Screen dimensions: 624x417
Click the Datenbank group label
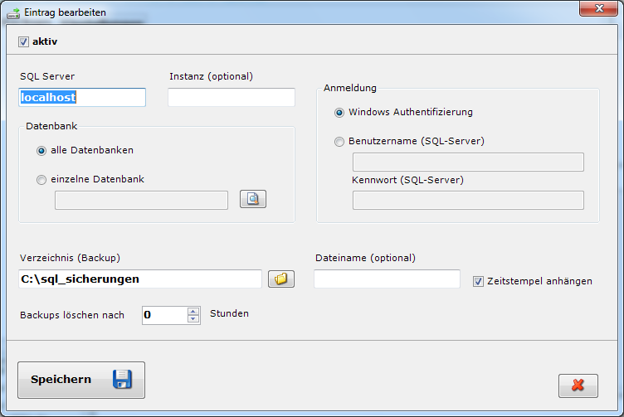[x=51, y=126]
